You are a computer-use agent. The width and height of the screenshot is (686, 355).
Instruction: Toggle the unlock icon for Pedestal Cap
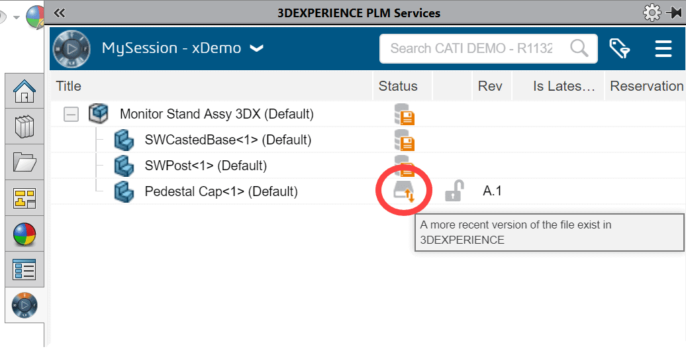(x=454, y=191)
